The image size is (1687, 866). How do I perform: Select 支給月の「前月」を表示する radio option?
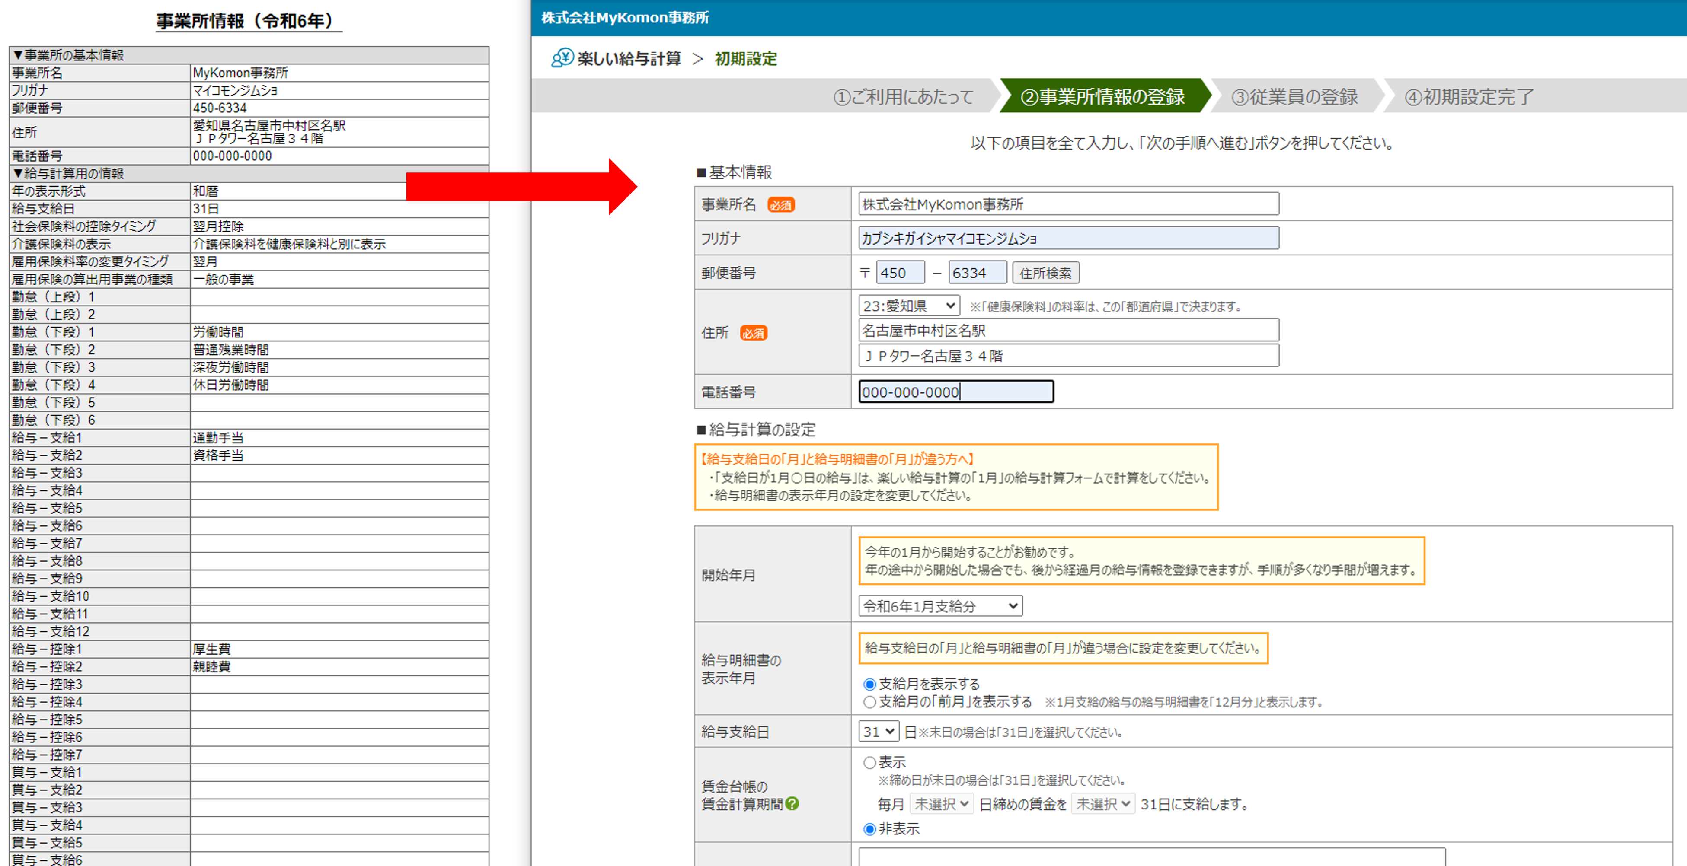870,702
